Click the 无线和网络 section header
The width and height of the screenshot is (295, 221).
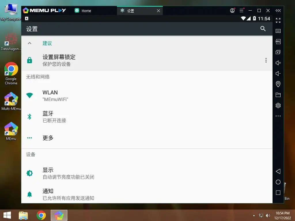point(38,77)
